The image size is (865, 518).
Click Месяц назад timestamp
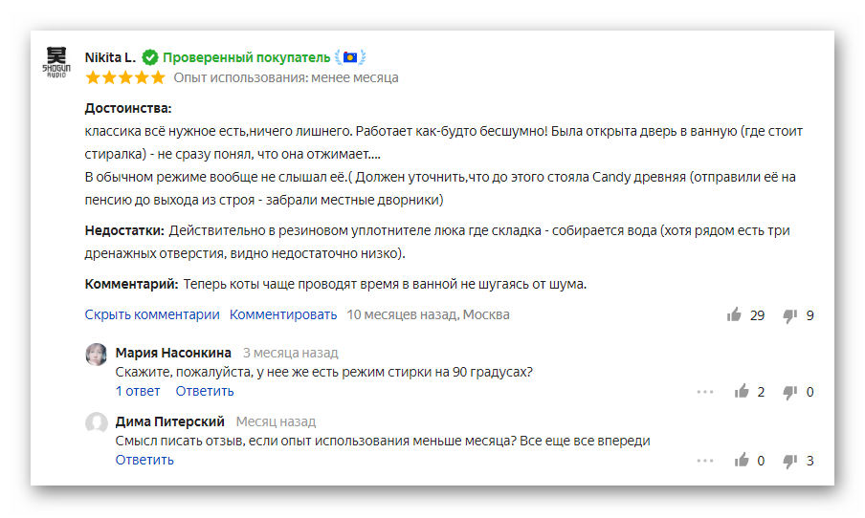(x=276, y=421)
